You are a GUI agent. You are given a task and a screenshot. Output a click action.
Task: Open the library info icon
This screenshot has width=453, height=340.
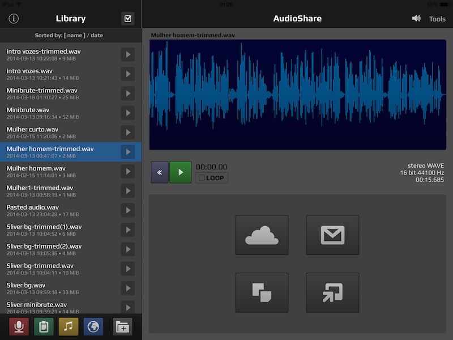pos(14,19)
